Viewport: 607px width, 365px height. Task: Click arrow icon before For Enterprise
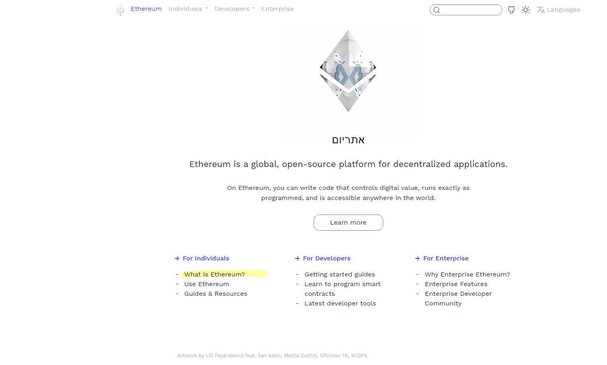417,258
